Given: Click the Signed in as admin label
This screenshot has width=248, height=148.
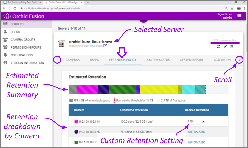Looking at the screenshot, I should click(x=224, y=16).
